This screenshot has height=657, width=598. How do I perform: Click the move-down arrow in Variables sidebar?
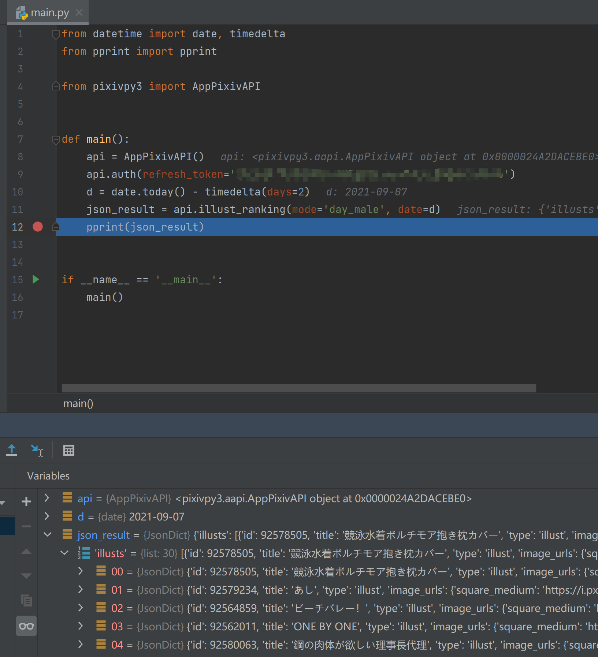[26, 575]
